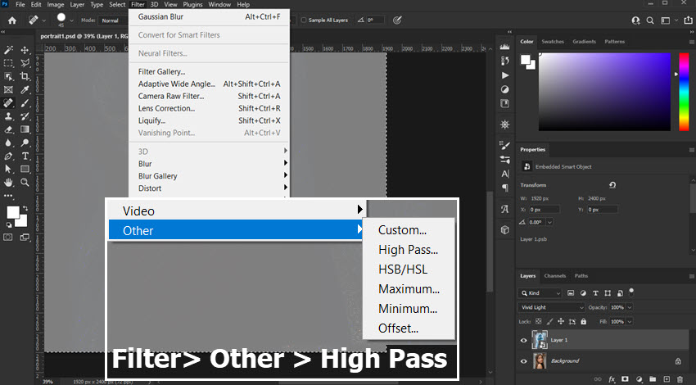Create a new layer with plus icon
This screenshot has height=385, width=696.
pos(667,379)
